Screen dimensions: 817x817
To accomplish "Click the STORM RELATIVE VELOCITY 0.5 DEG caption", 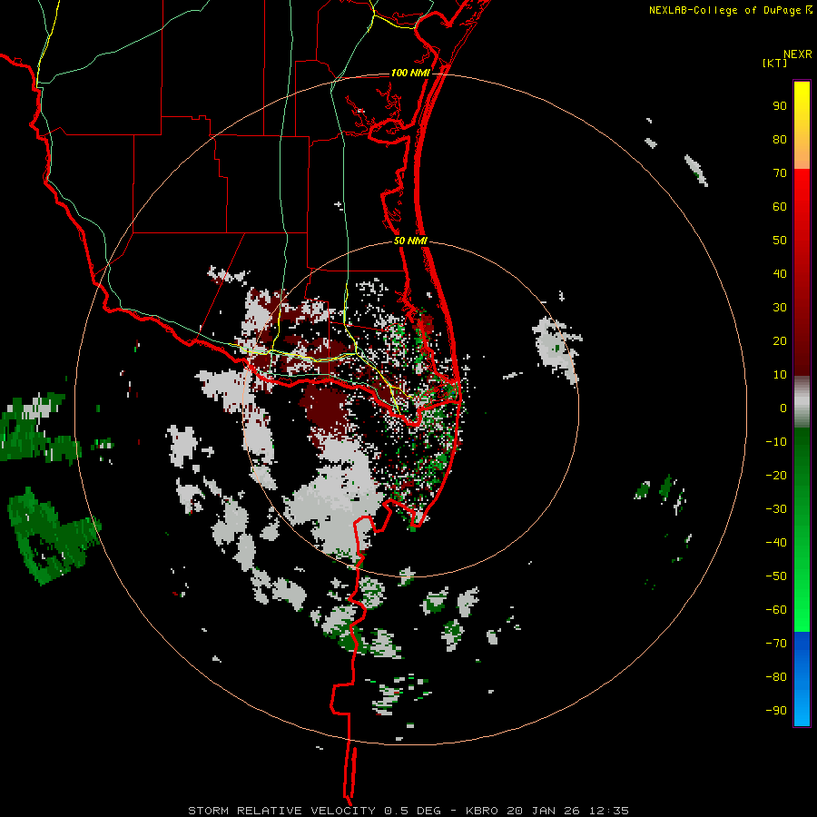I will click(314, 811).
